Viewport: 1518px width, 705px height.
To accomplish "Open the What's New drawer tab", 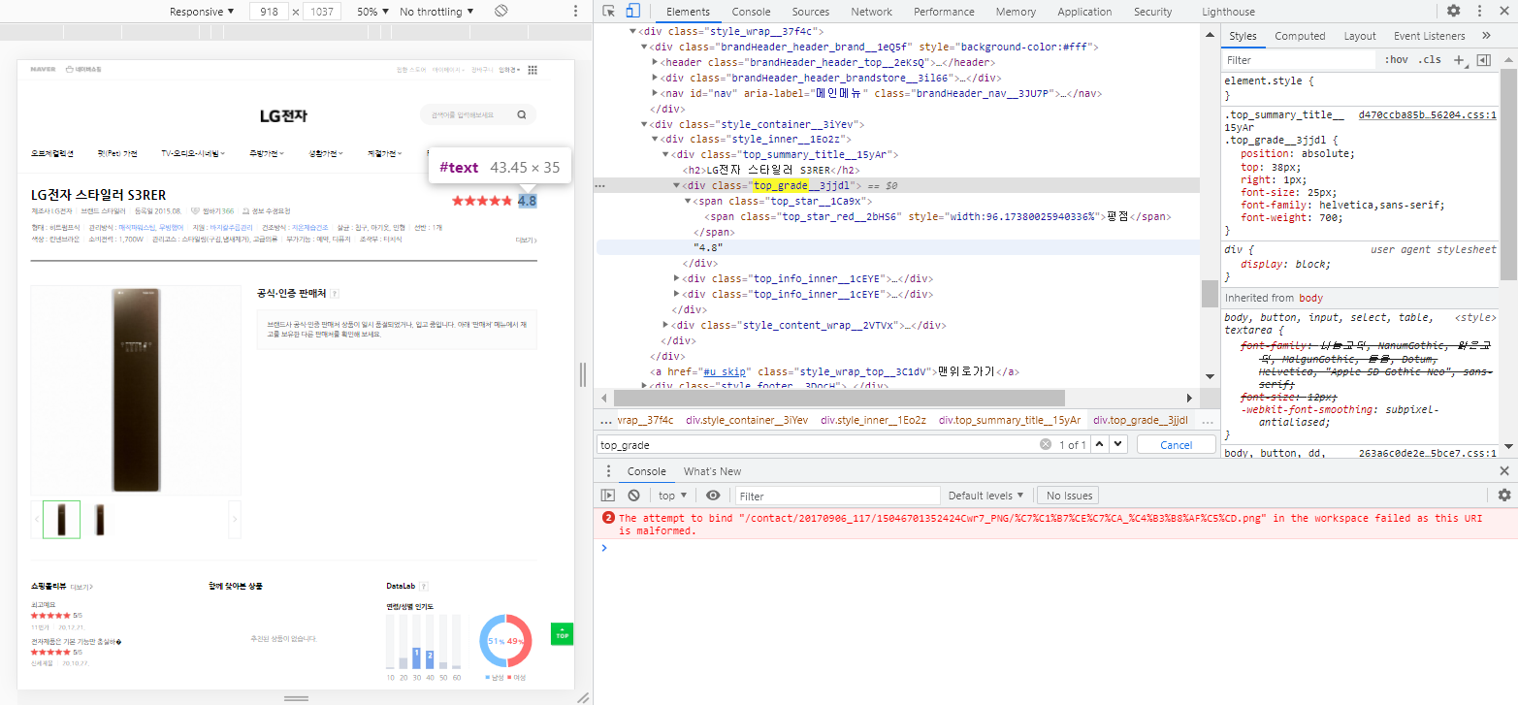I will [x=712, y=471].
